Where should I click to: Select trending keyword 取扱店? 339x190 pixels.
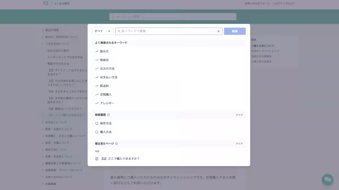pos(105,60)
